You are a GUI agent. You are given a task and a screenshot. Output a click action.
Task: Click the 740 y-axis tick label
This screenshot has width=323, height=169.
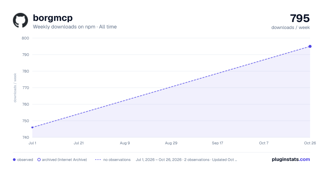[25, 137]
